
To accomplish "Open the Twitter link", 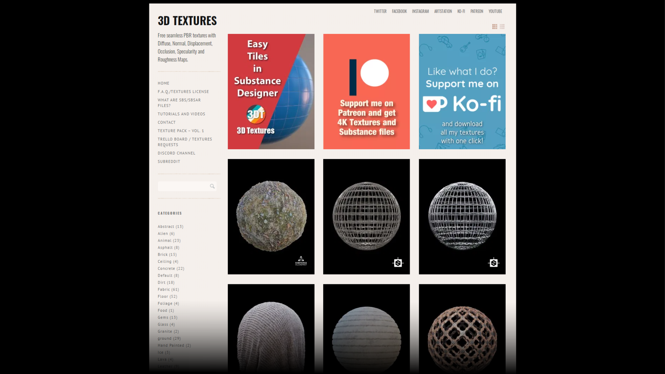I will 380,11.
